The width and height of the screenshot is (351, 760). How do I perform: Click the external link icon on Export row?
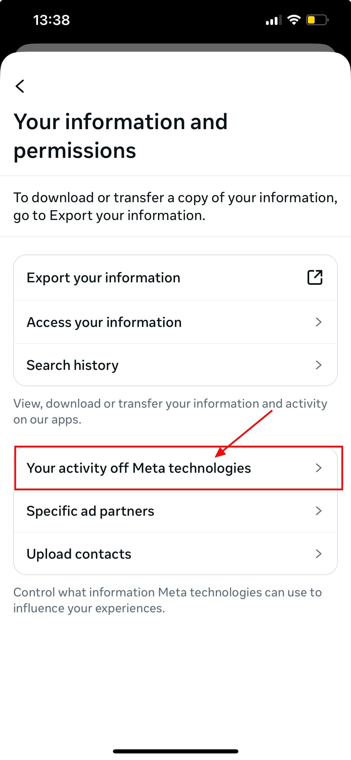point(315,277)
